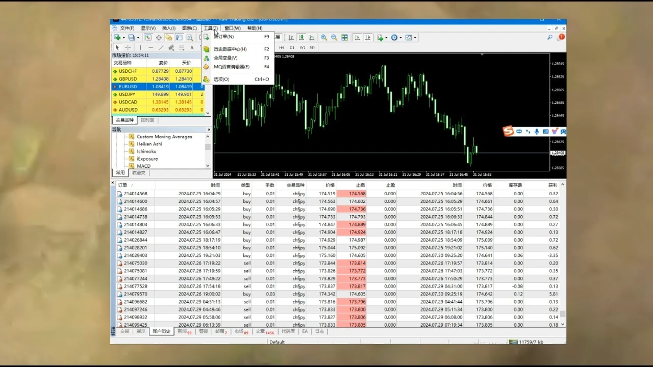Click the search magnifier icon
Viewport: 653px width, 367px height.
(x=550, y=37)
